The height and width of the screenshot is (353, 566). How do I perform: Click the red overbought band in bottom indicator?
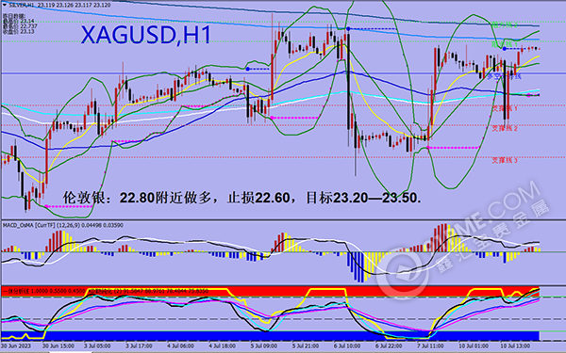point(270,291)
